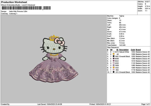The image size is (151, 106).
Task: Click thread code "1319" in stop 5
Action: click(133, 61)
